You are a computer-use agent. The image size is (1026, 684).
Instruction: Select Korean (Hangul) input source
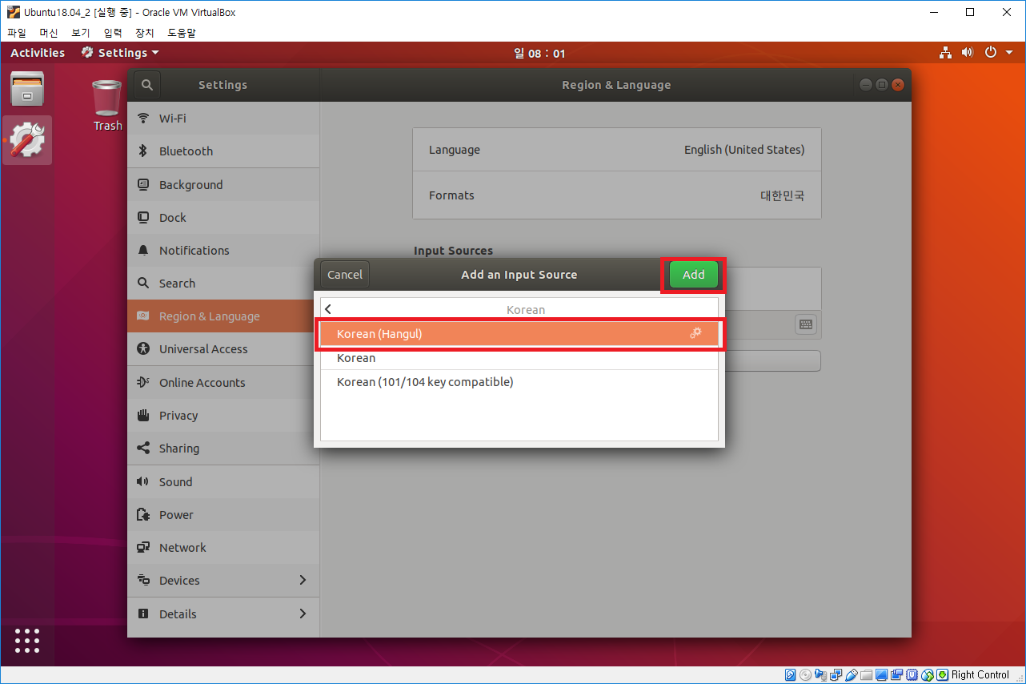pos(519,333)
